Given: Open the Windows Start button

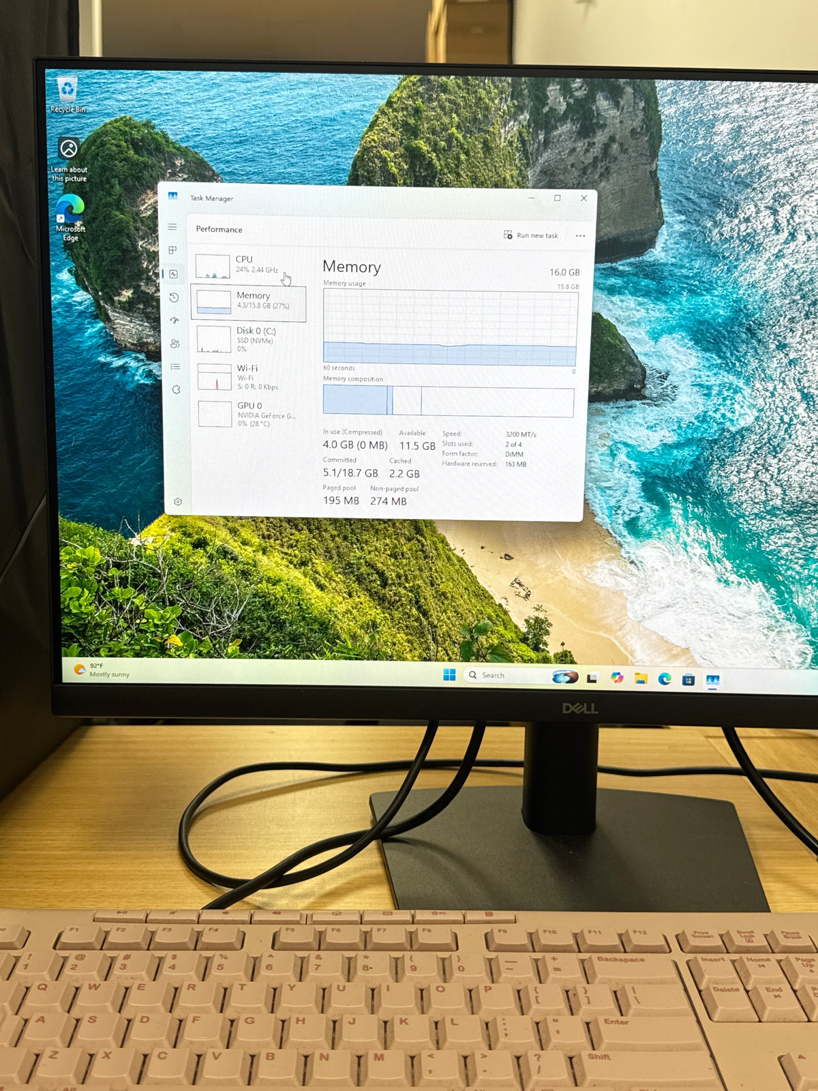Looking at the screenshot, I should pos(449,674).
